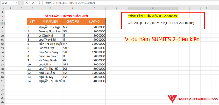Select row 26 header

[x=2, y=102]
